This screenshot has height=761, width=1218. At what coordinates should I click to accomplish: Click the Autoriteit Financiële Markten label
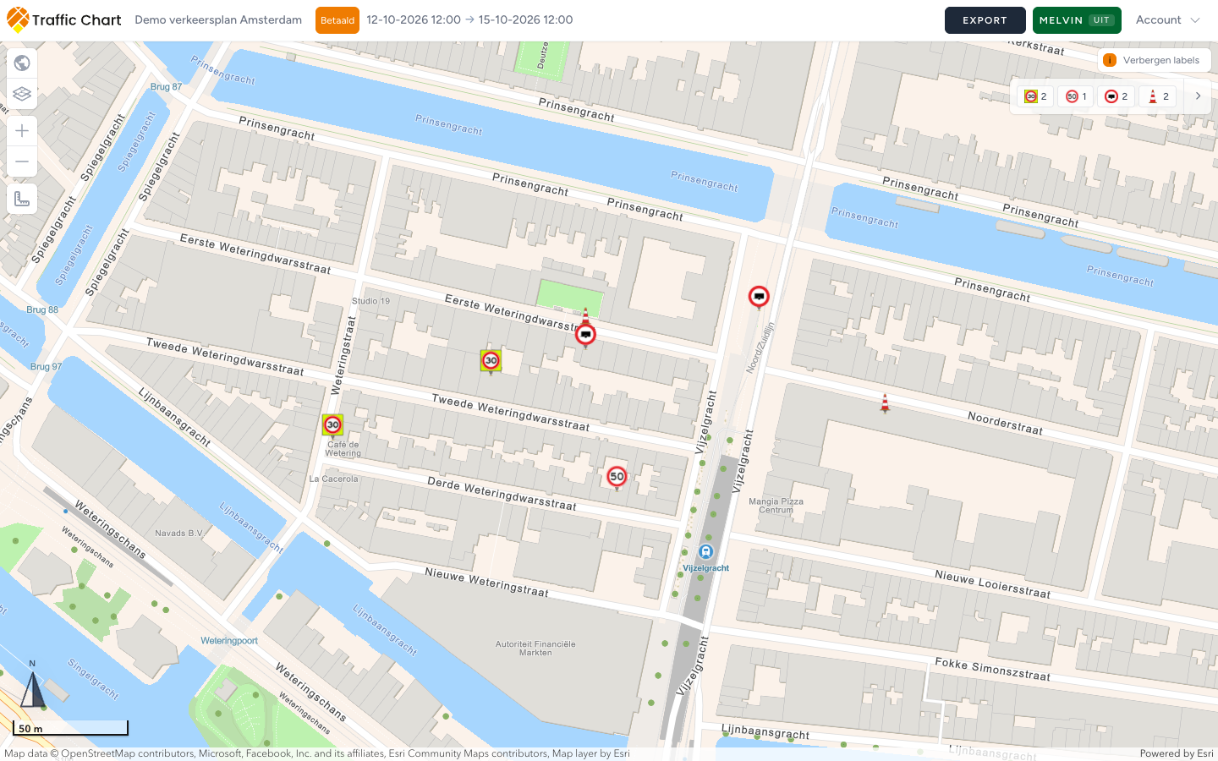[x=535, y=649]
